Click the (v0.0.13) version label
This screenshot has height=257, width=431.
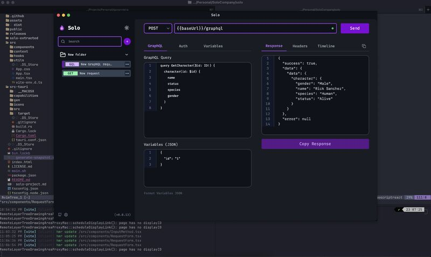pyautogui.click(x=122, y=214)
